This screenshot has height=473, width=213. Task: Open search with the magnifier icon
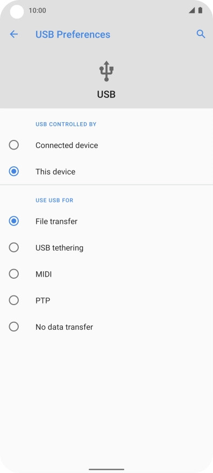(x=201, y=34)
